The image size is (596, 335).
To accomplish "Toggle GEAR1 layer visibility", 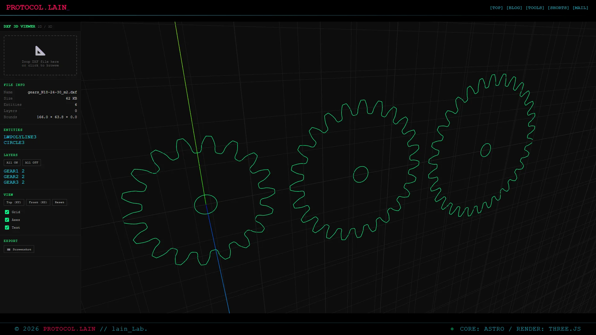I will 14,171.
